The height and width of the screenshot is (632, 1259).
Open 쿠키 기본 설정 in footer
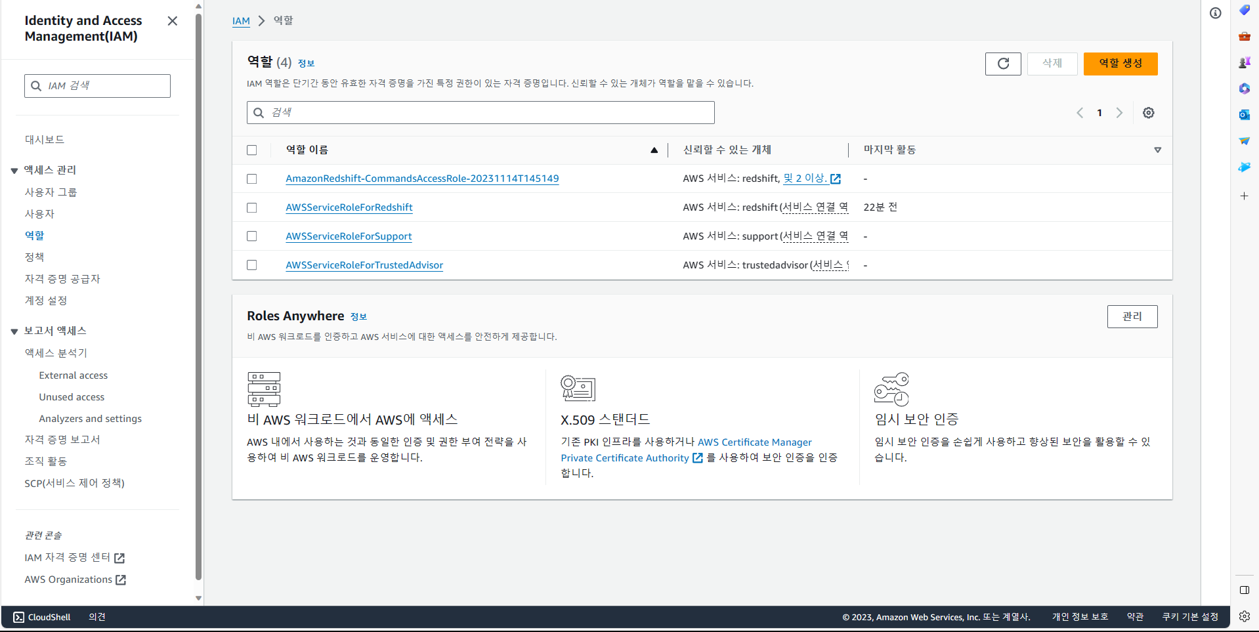pyautogui.click(x=1190, y=617)
